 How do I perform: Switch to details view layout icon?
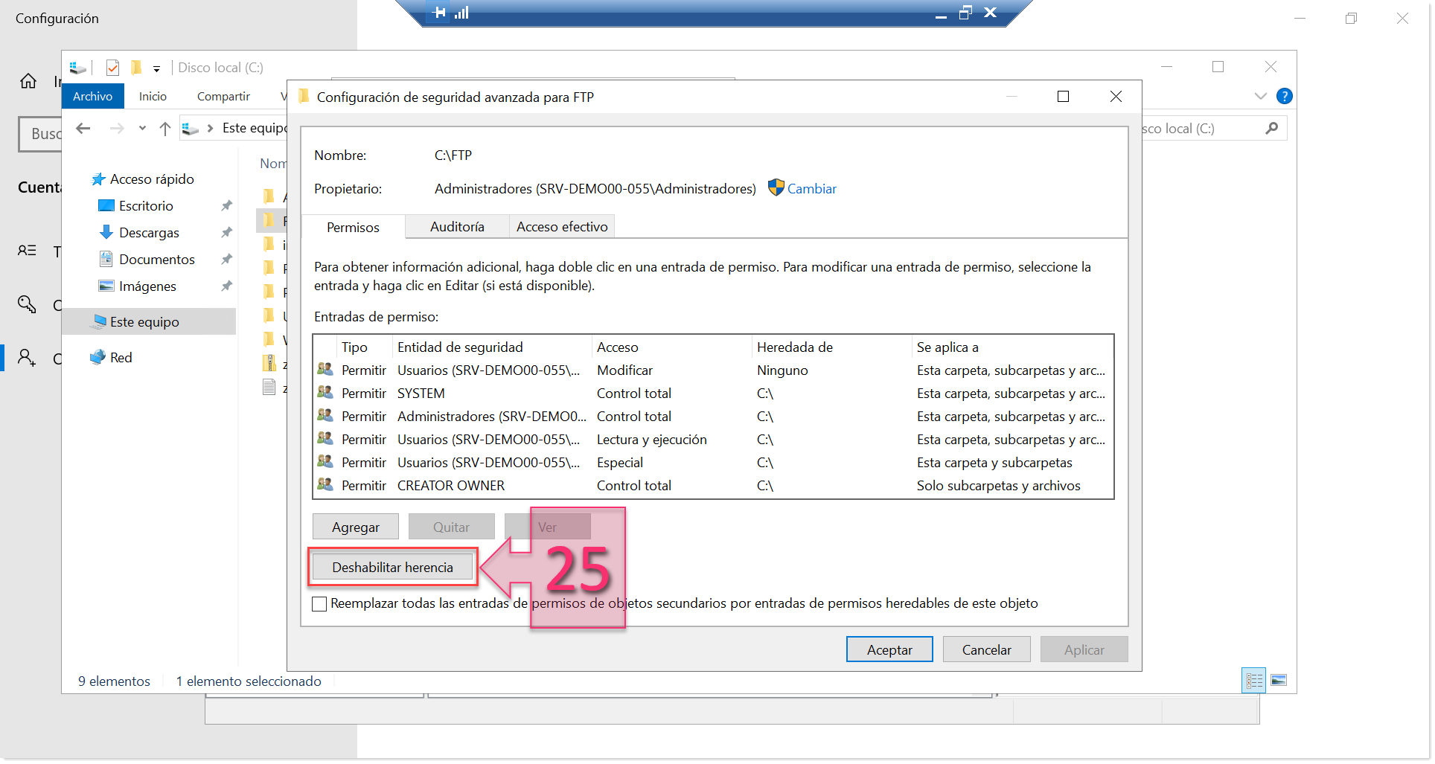tap(1254, 681)
